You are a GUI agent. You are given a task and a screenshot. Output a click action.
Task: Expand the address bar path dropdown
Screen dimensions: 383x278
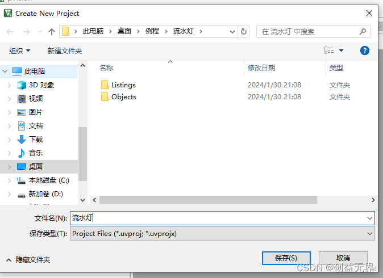[232, 31]
